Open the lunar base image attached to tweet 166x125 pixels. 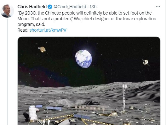89,81
